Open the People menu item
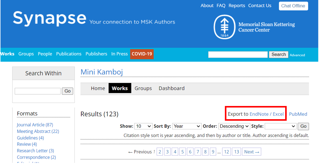The height and width of the screenshot is (168, 319). [x=45, y=54]
